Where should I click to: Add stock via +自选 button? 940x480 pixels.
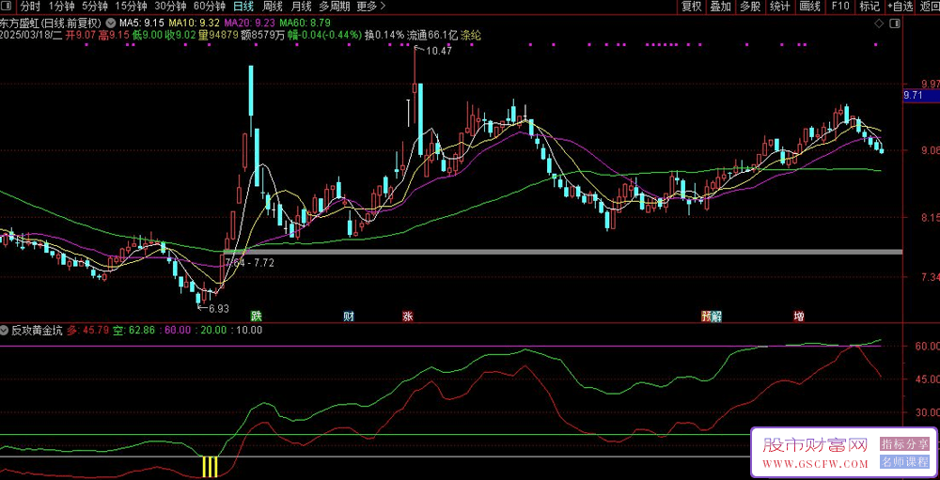[x=900, y=7]
